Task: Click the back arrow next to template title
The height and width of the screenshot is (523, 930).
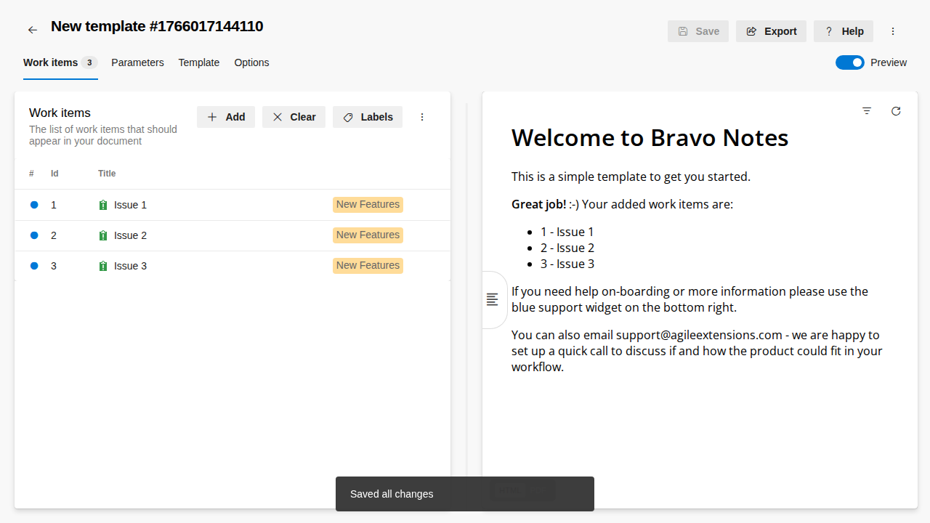Action: (32, 30)
